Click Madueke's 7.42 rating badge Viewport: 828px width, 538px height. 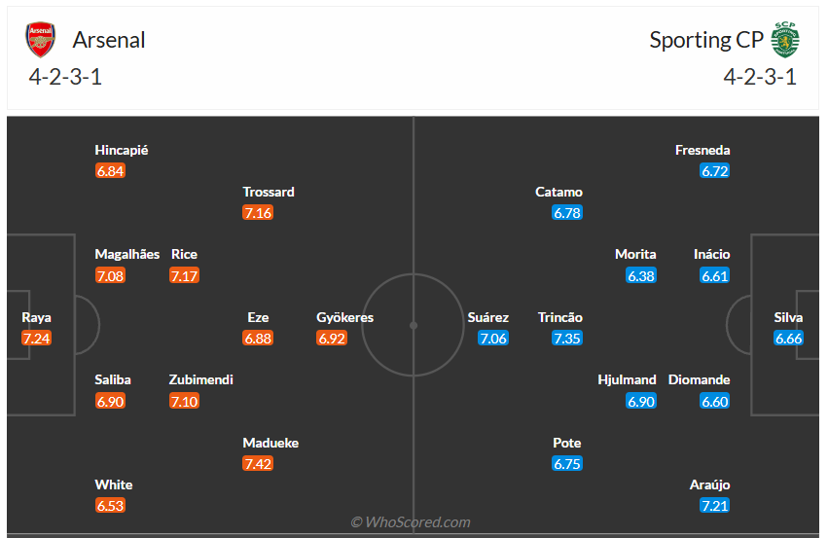coord(258,464)
